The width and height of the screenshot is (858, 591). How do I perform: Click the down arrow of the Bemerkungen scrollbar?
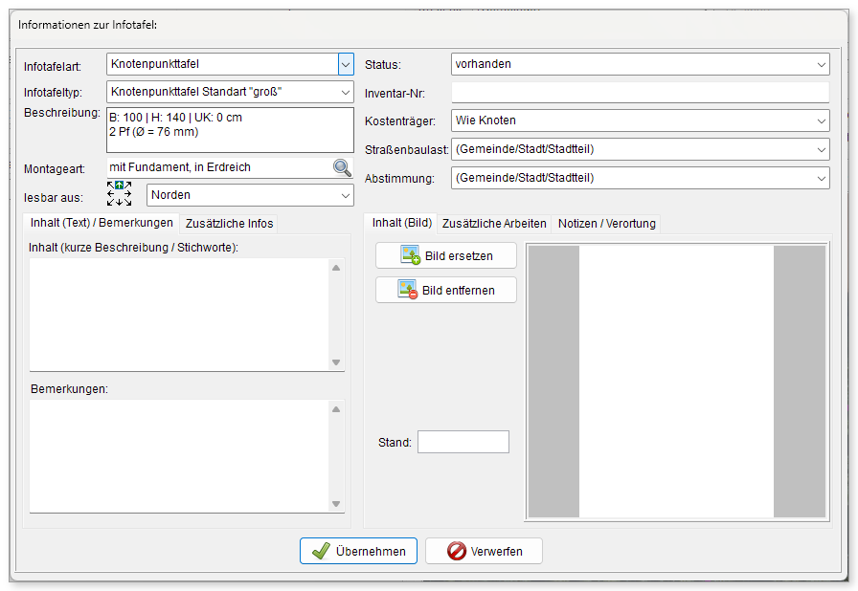tap(336, 504)
